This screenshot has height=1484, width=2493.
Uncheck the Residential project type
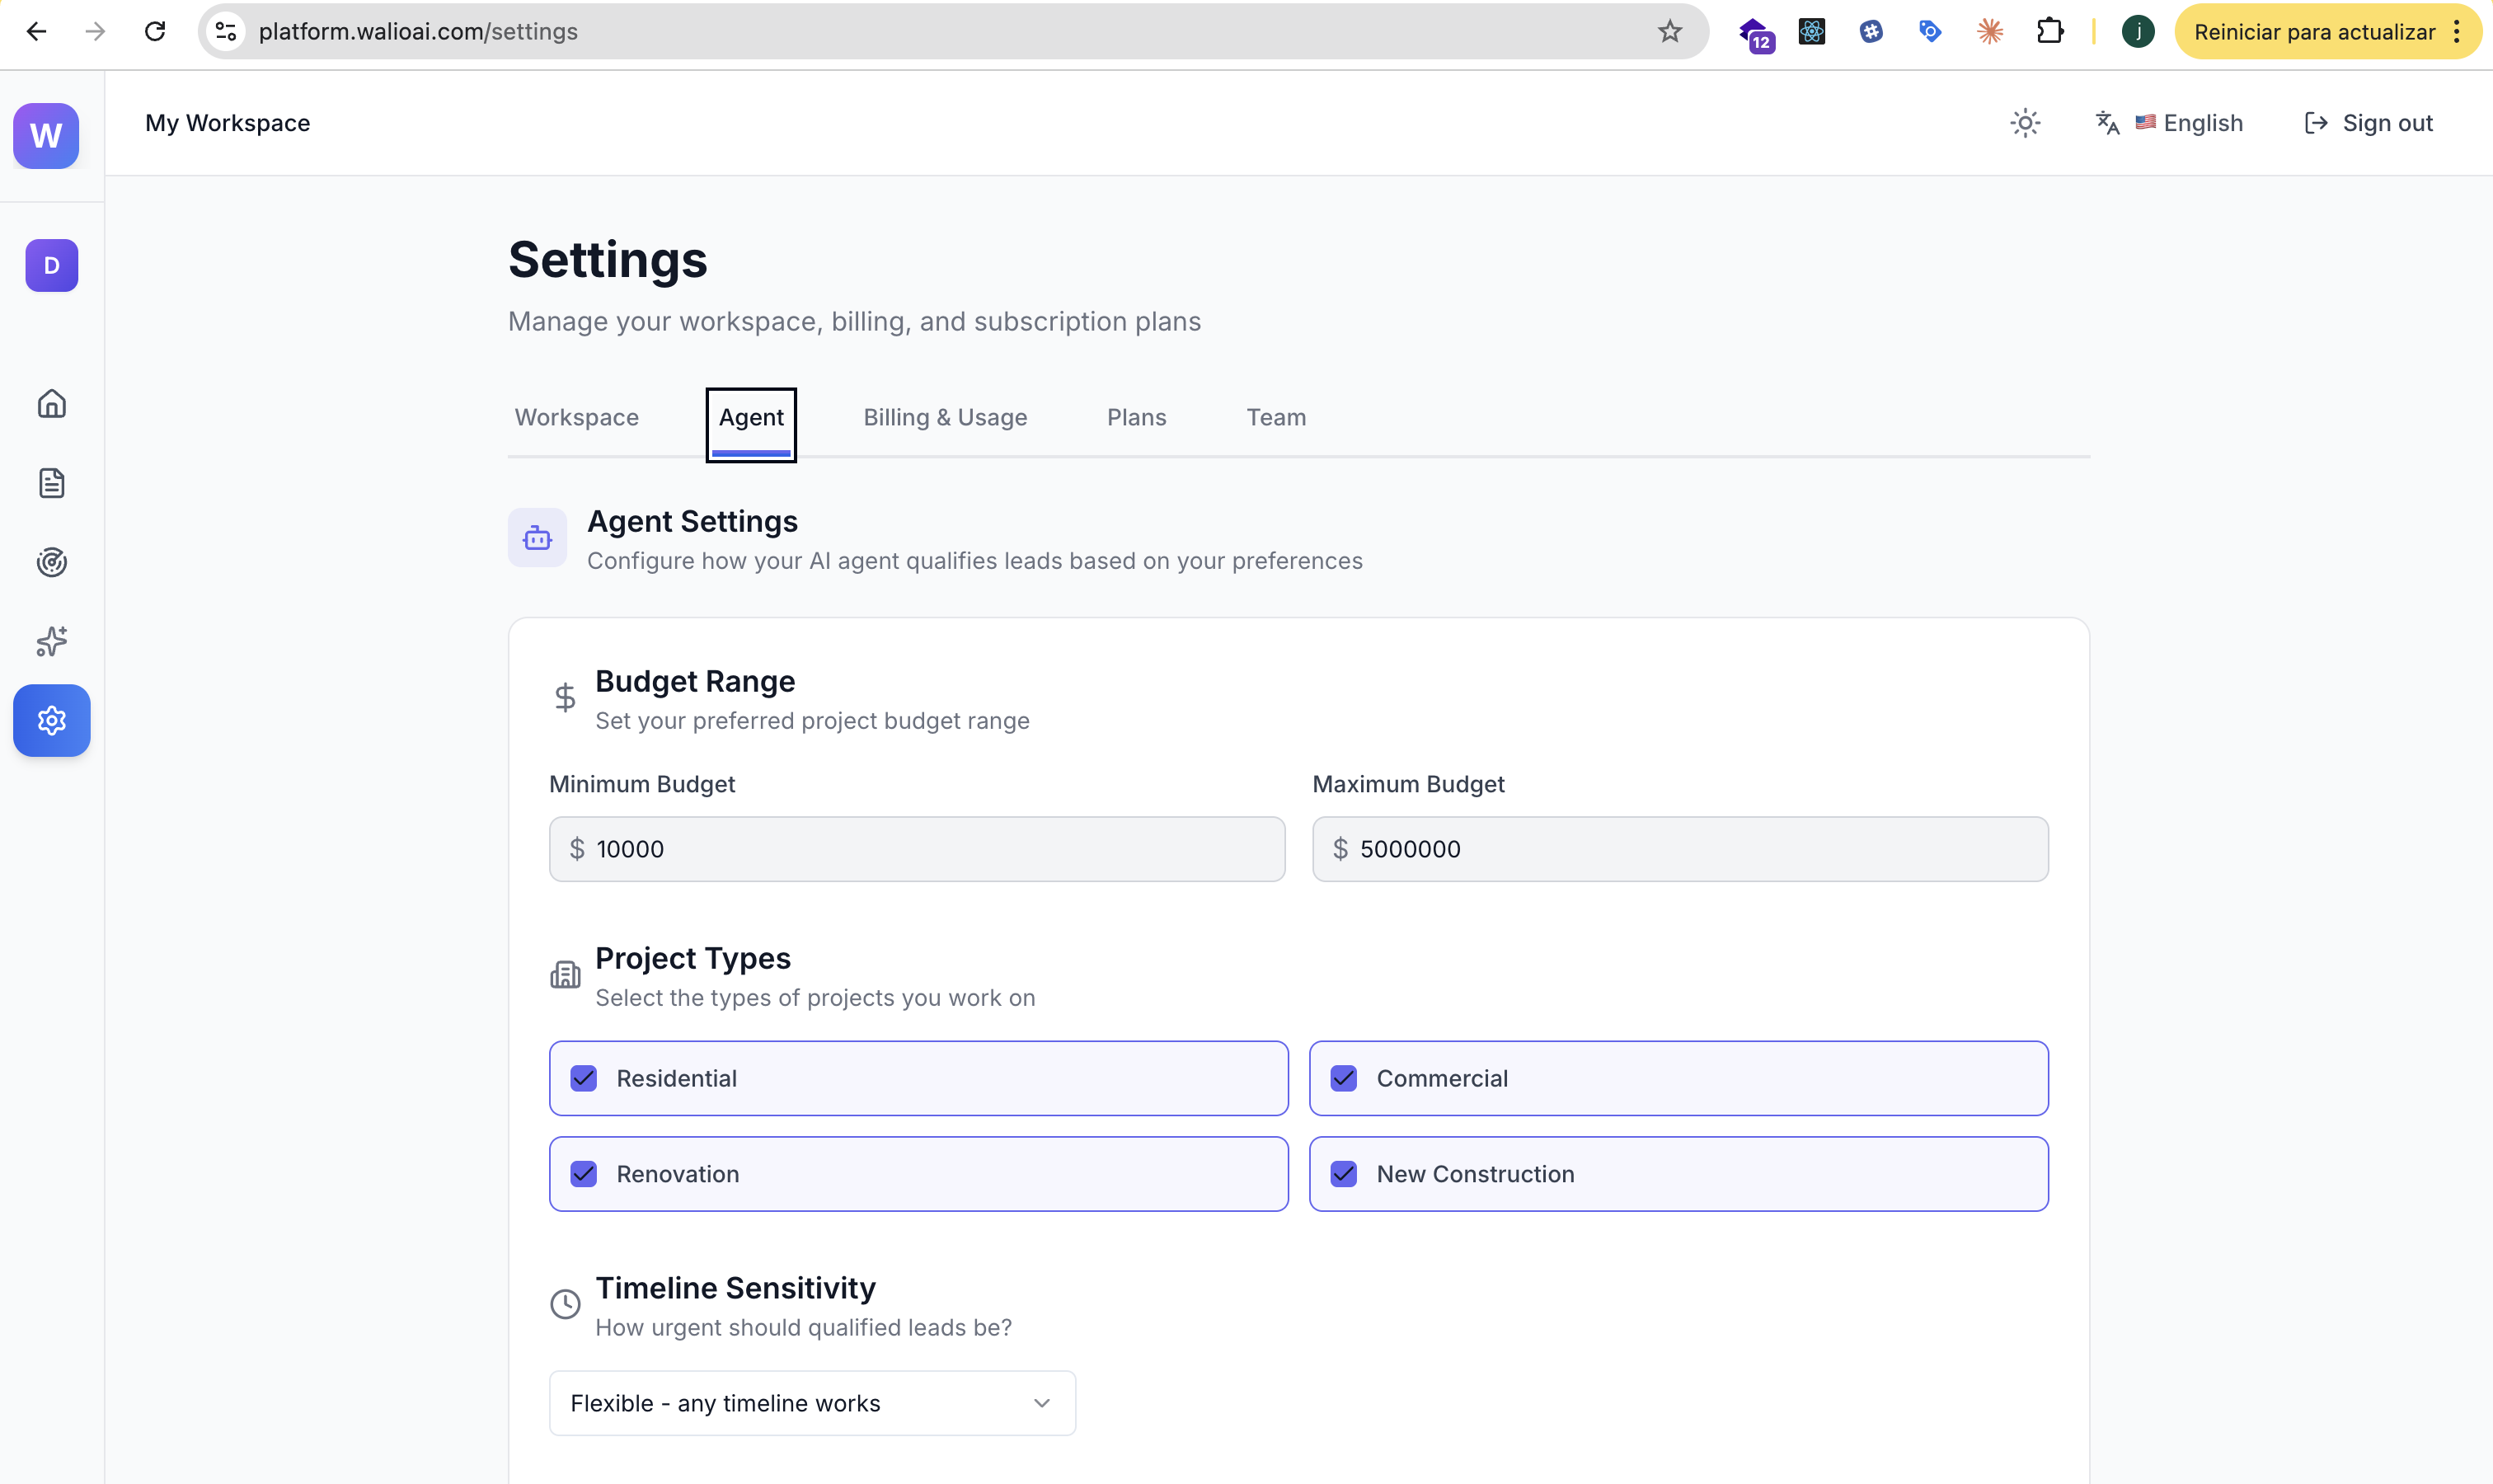tap(583, 1078)
